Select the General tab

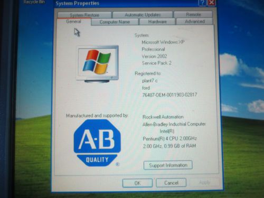[73, 22]
